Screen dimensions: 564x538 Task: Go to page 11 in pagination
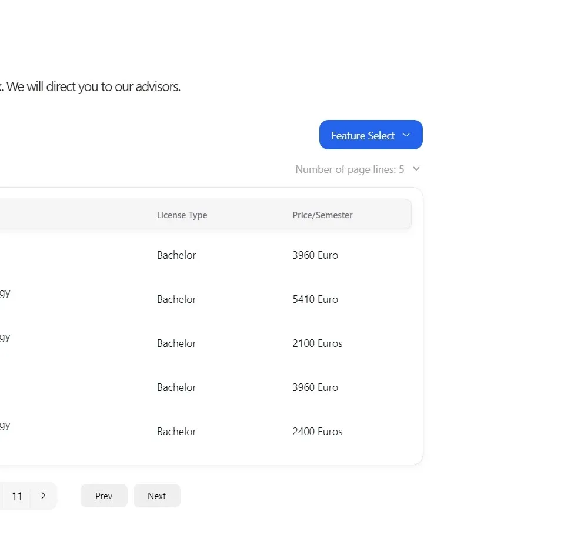pyautogui.click(x=17, y=496)
